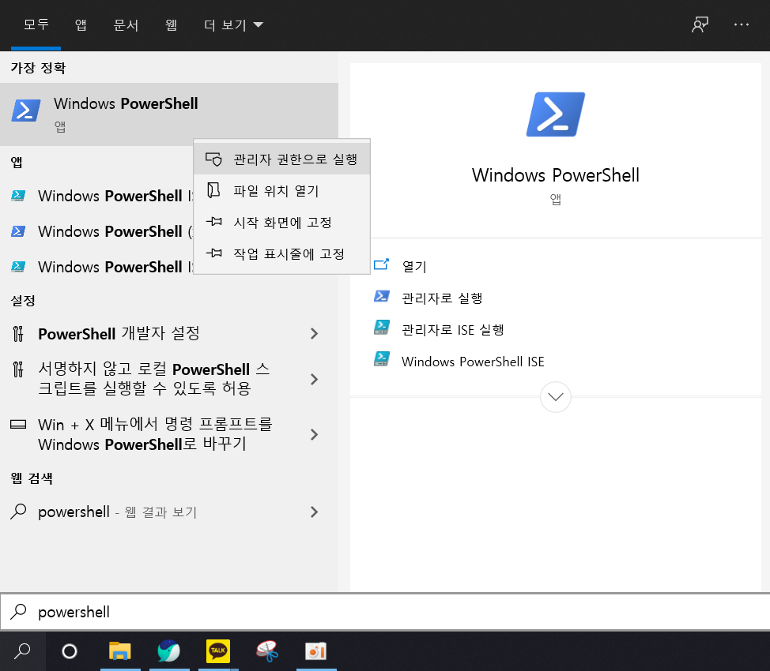This screenshot has width=770, height=671.
Task: Open 서명하지 않고 로컬 PowerShell script setting
Action: point(169,379)
